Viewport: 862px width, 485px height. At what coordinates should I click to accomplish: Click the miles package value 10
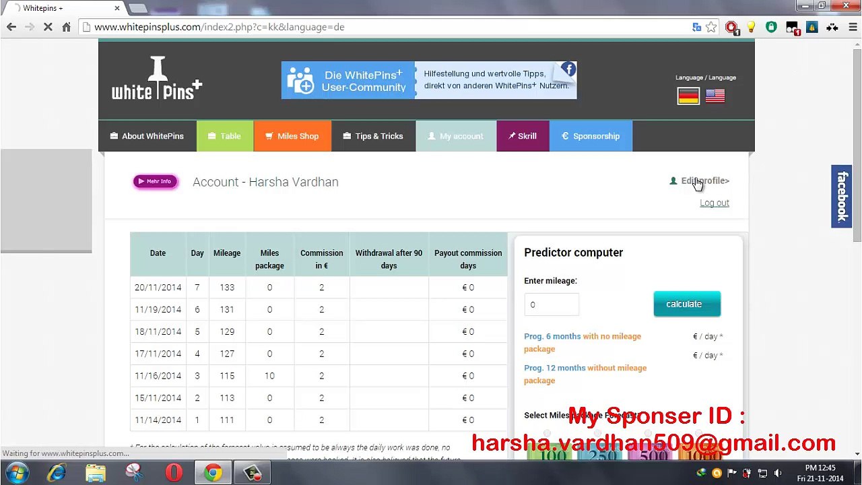pyautogui.click(x=269, y=376)
